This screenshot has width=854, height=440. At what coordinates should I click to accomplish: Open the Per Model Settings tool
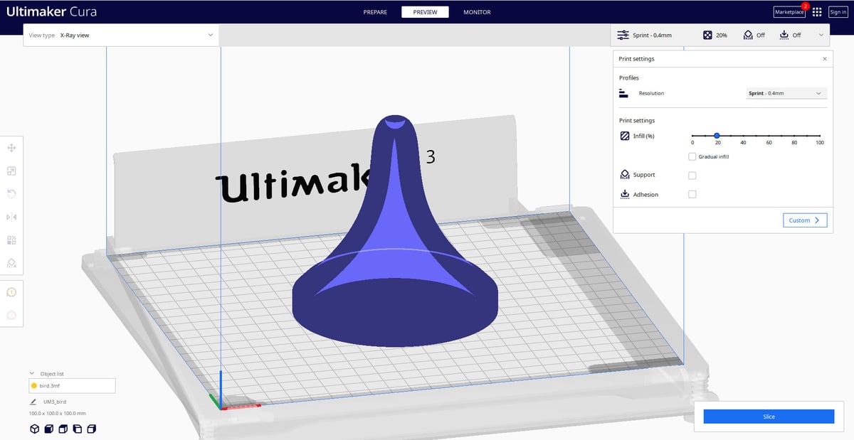click(x=11, y=240)
